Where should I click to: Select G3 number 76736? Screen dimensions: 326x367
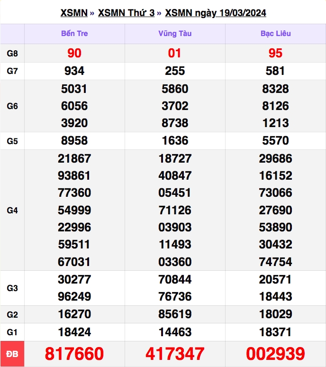coord(175,296)
